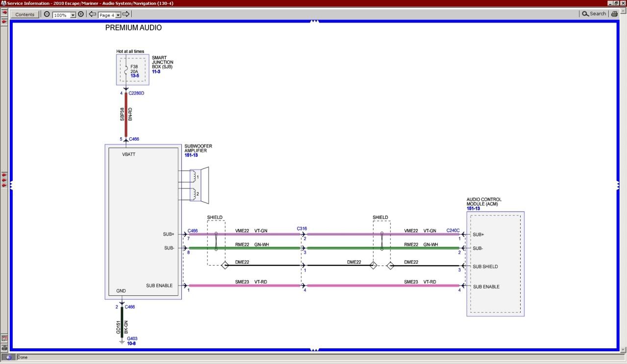Follow the 11-3 Smart Junction Box link
627x364 pixels.
click(156, 72)
